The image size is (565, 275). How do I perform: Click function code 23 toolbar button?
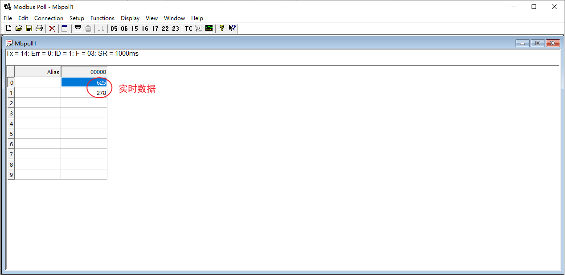(x=176, y=29)
